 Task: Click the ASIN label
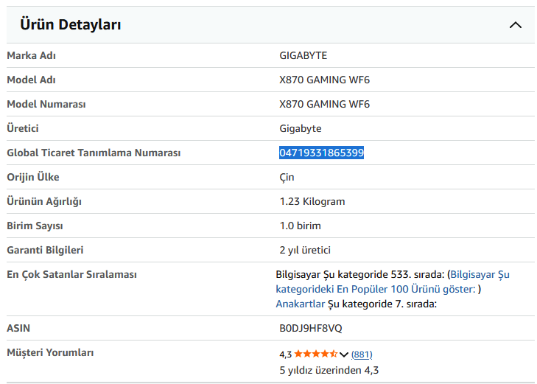pyautogui.click(x=18, y=328)
